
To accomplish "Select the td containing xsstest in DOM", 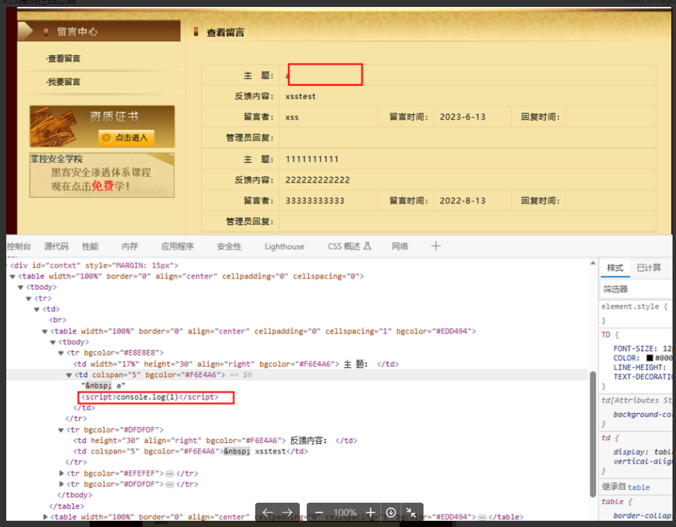I will point(191,451).
